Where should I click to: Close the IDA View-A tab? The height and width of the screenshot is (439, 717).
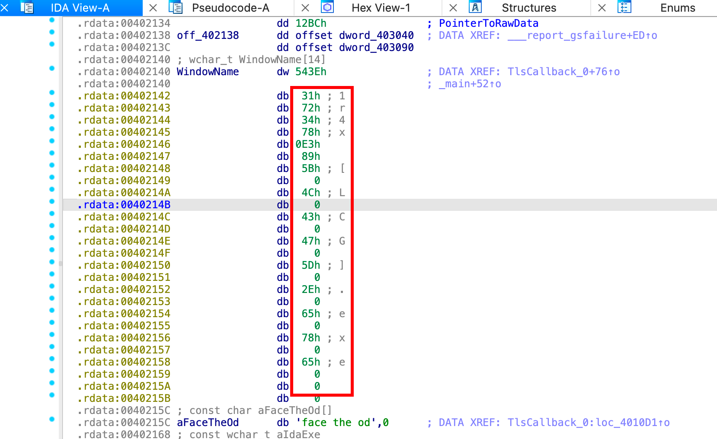(x=5, y=8)
